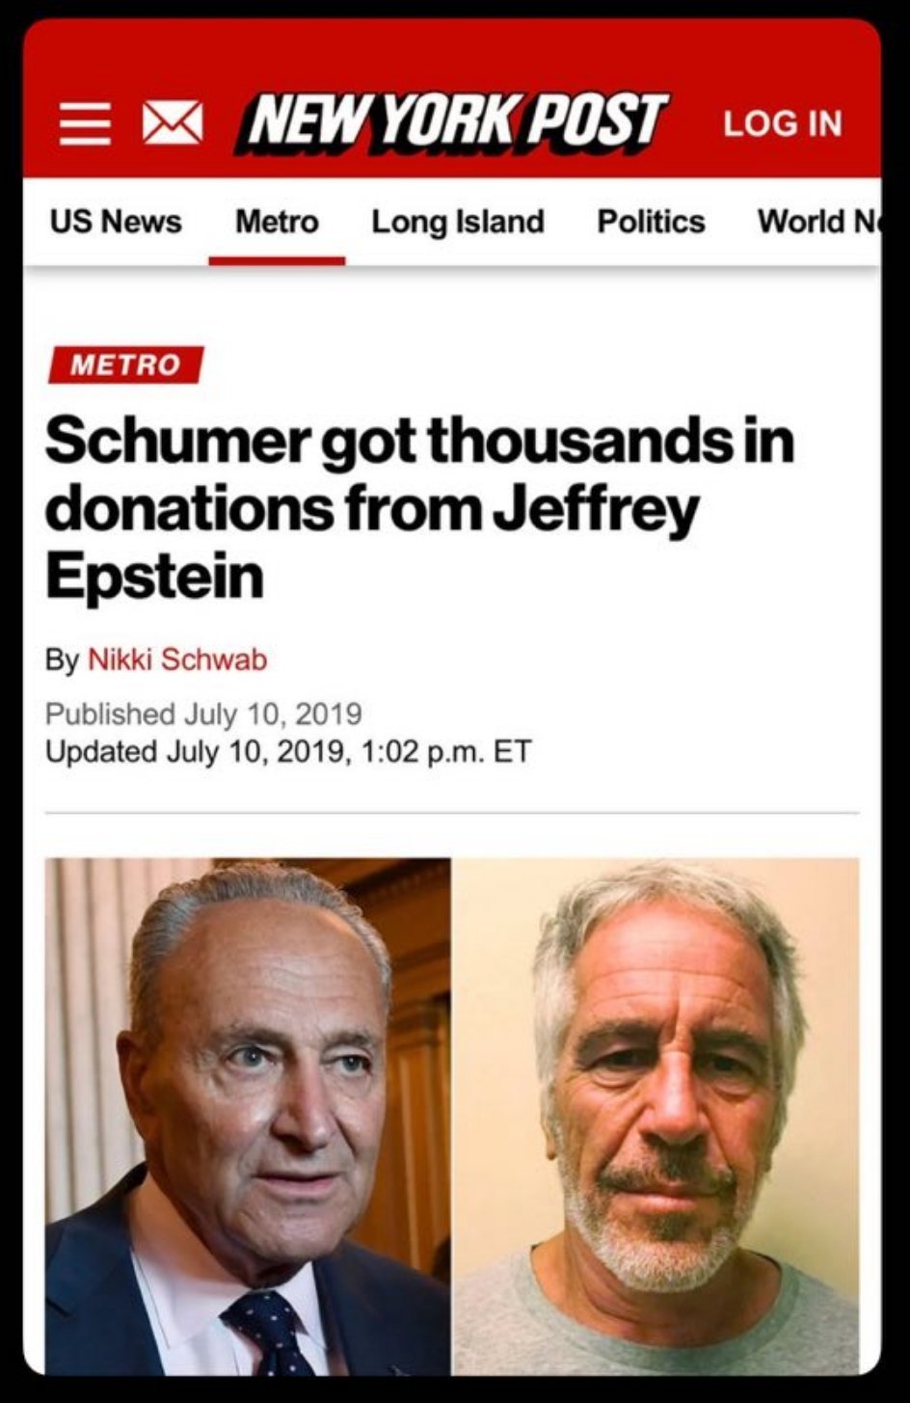Tap the left photo of man in suit

pos(248,1116)
